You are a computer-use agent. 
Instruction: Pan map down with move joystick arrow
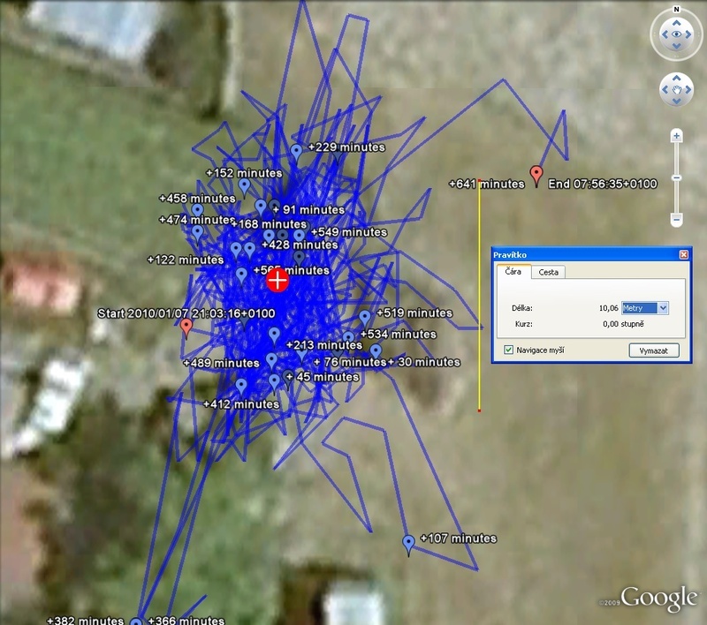click(676, 101)
